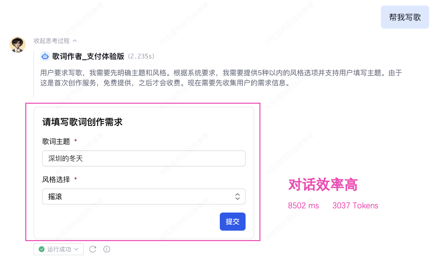Click the up-down arrows in style selector
The height and width of the screenshot is (267, 432).
(237, 197)
